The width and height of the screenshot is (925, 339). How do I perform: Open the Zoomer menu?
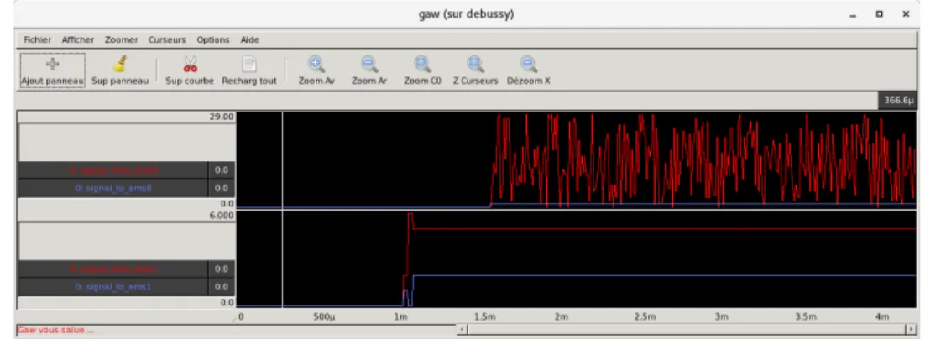121,39
